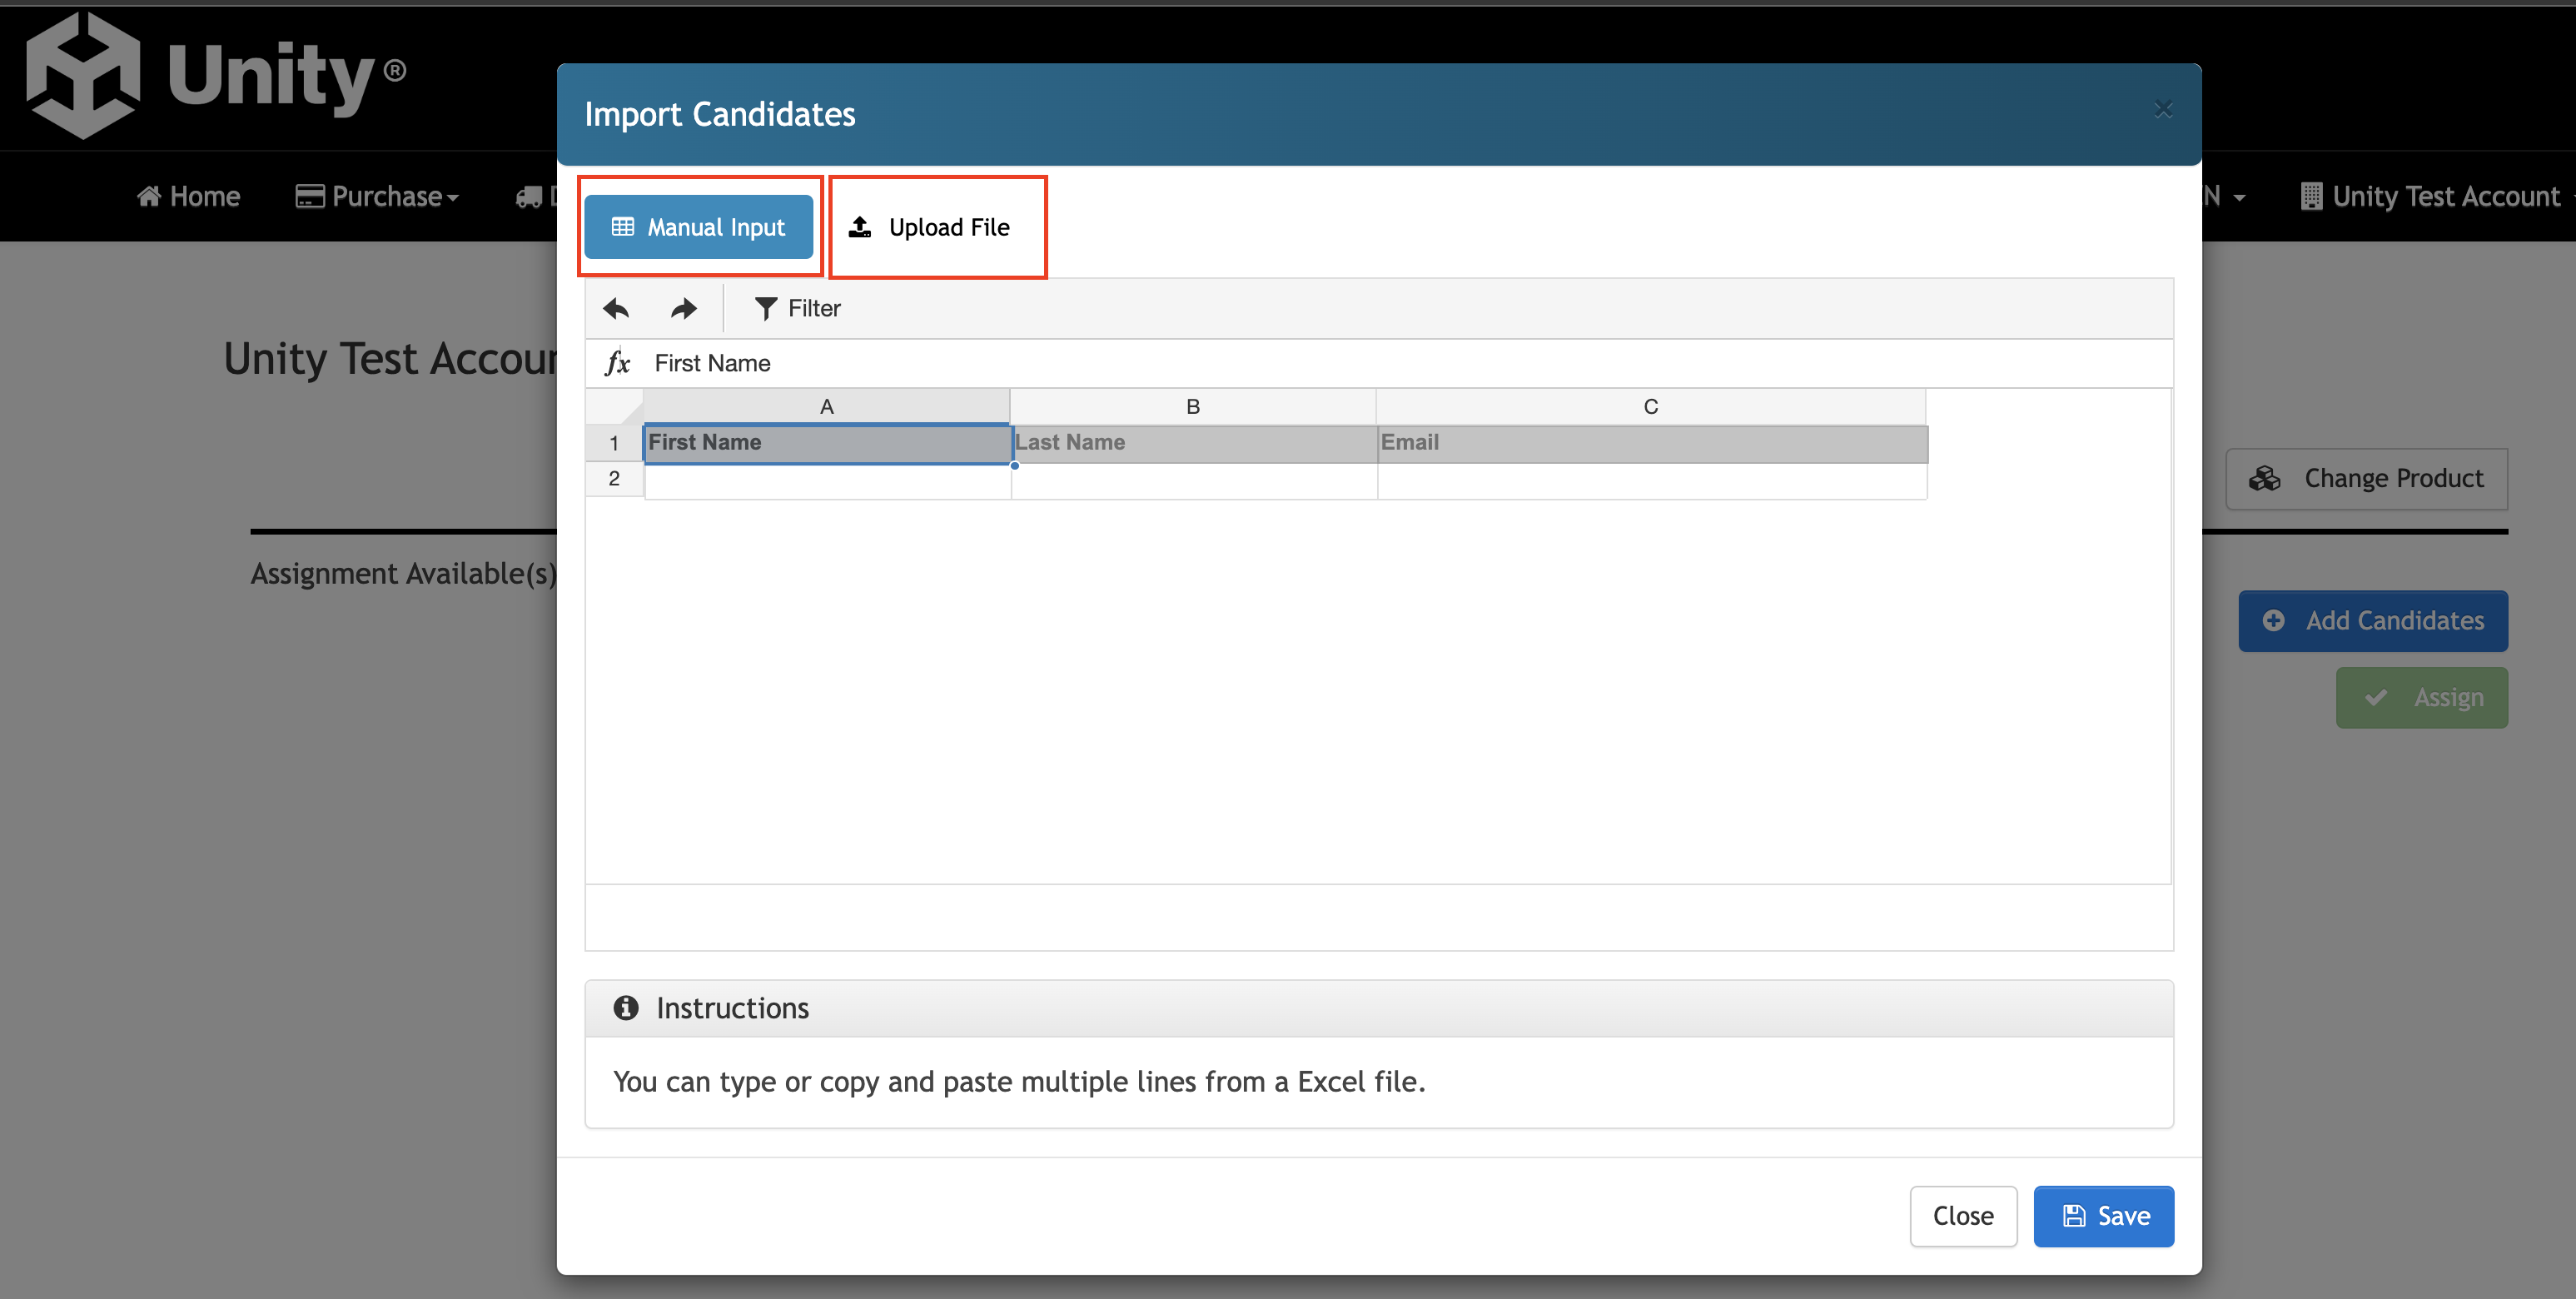This screenshot has width=2576, height=1299.
Task: Expand the Purchase dropdown menu
Action: [377, 196]
